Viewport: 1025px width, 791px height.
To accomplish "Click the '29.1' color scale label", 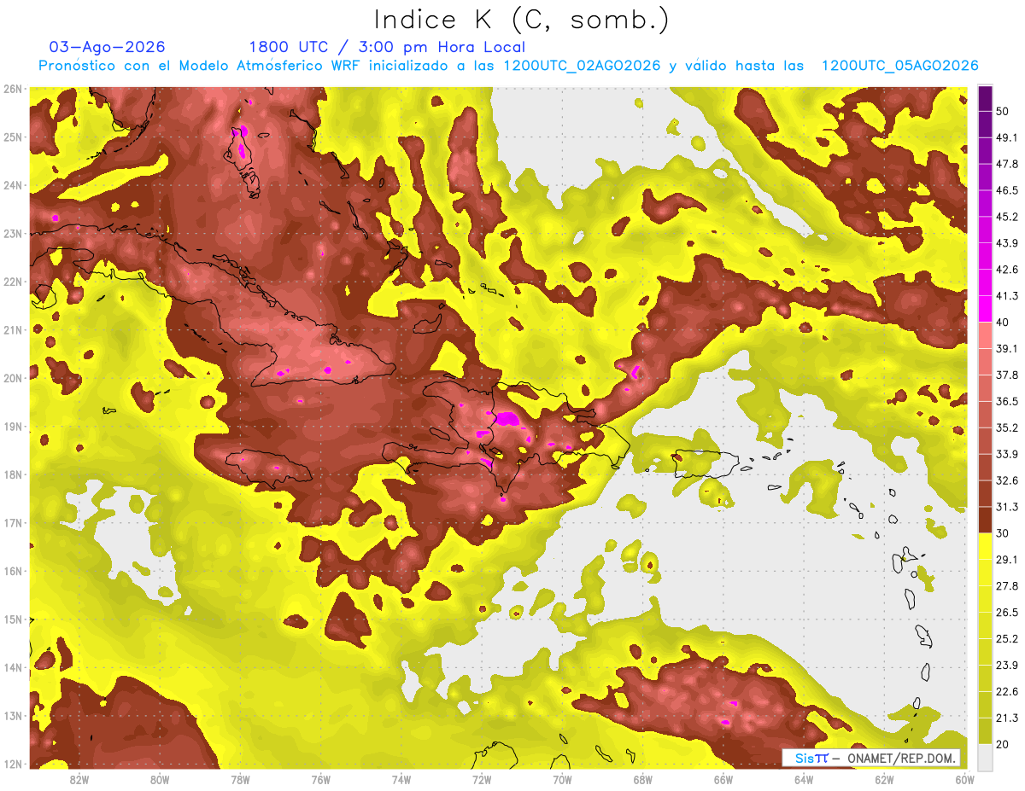I will pyautogui.click(x=1007, y=559).
